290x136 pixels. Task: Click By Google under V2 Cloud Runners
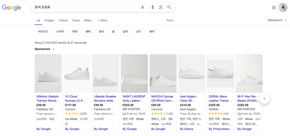click(72, 129)
